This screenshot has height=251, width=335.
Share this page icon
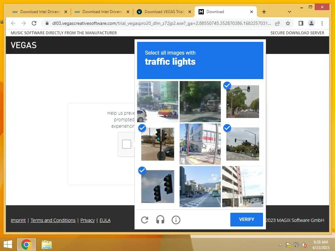coord(277,23)
